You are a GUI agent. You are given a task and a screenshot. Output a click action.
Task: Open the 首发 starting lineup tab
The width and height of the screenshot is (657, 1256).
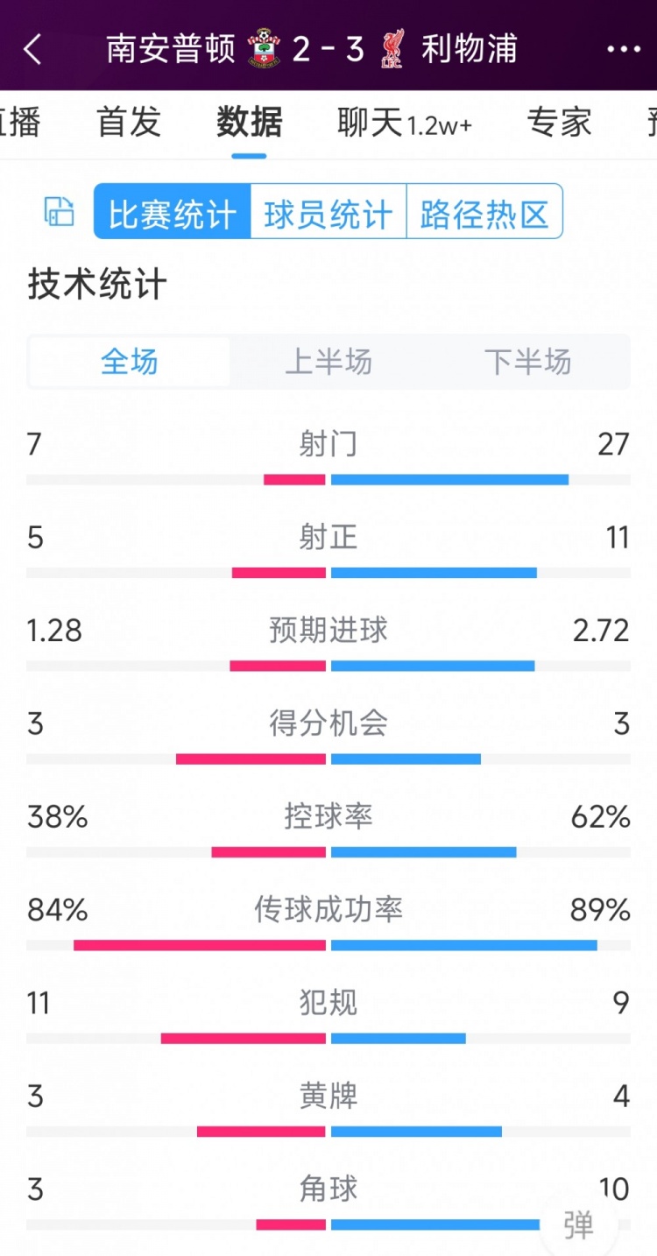point(128,123)
